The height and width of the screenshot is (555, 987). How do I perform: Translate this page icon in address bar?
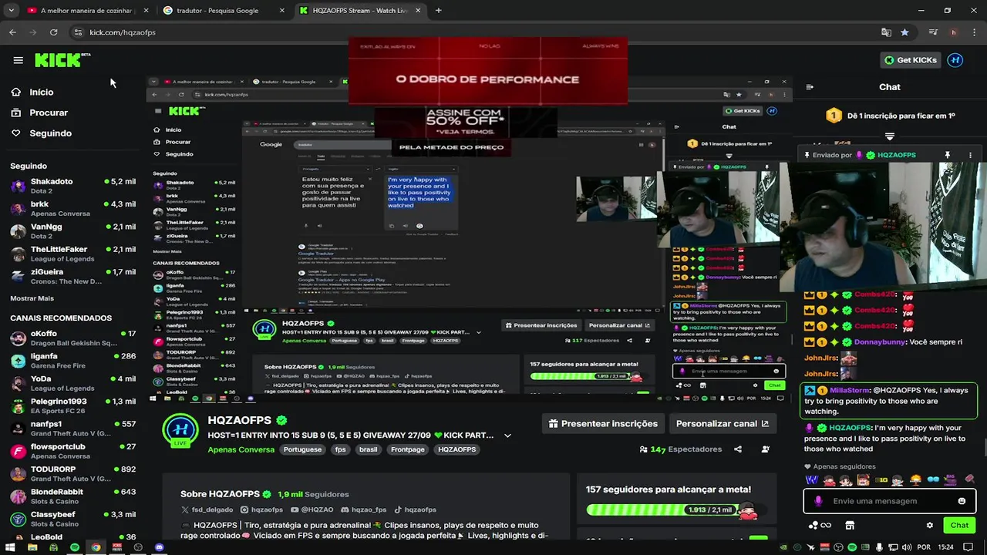[x=886, y=32]
